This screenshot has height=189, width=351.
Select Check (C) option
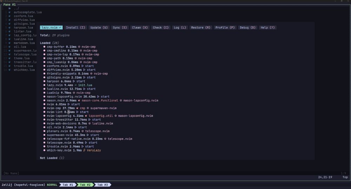160,27
